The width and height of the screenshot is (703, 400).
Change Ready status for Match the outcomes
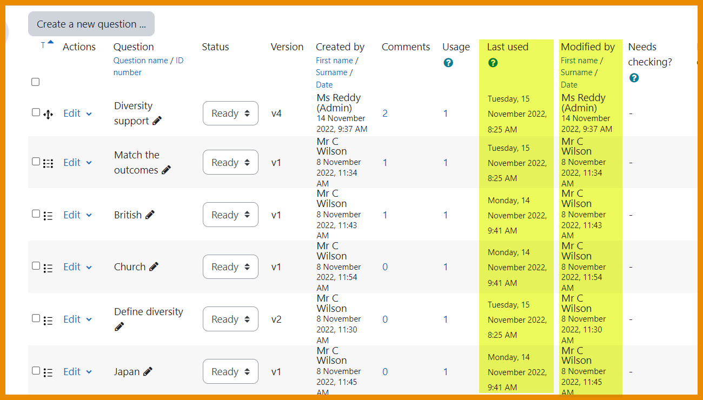click(x=230, y=163)
